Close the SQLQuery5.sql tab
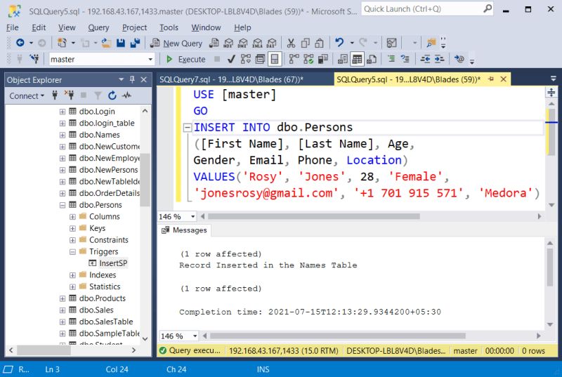562x377 pixels. (504, 79)
